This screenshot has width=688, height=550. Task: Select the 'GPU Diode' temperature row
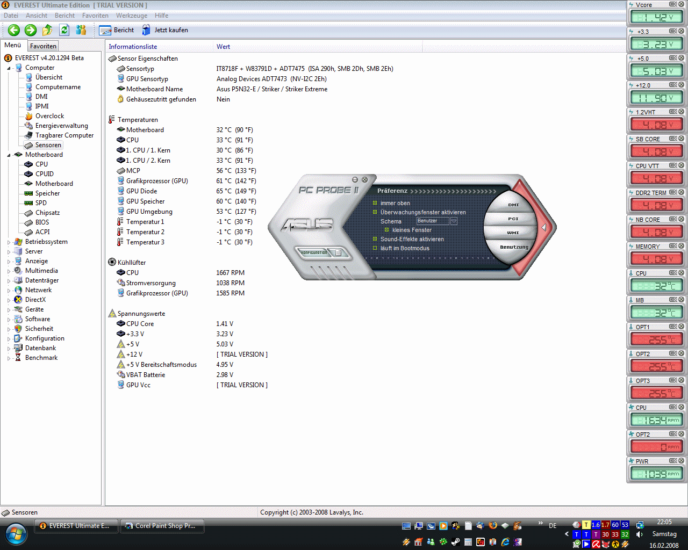click(142, 191)
